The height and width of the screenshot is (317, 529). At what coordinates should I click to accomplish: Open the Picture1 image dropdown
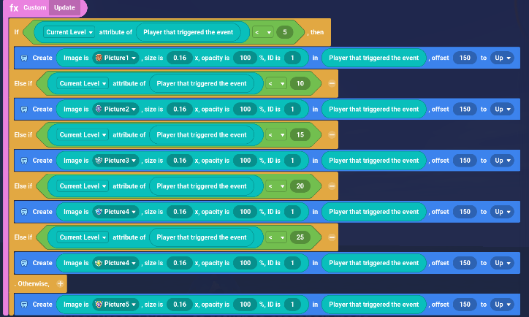(115, 58)
